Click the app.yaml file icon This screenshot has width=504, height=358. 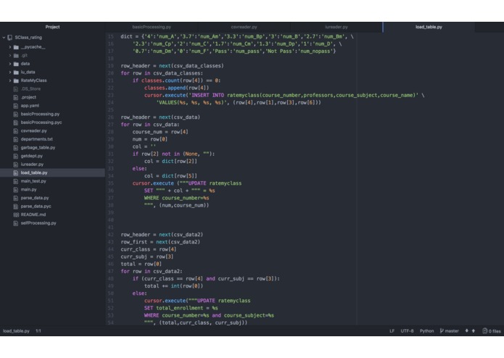pos(15,106)
